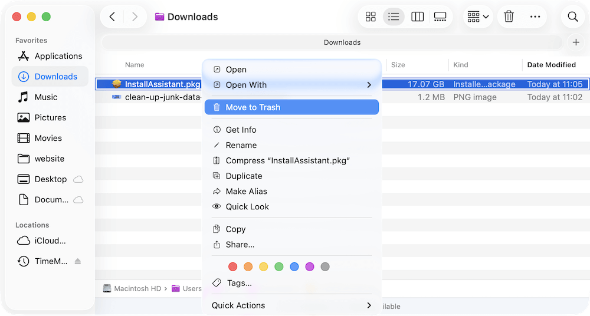Sort by the Kind column header

[461, 65]
